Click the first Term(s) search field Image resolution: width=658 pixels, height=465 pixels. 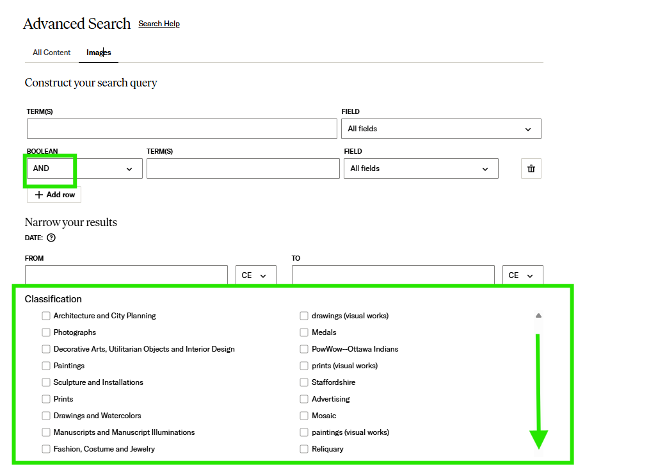182,129
